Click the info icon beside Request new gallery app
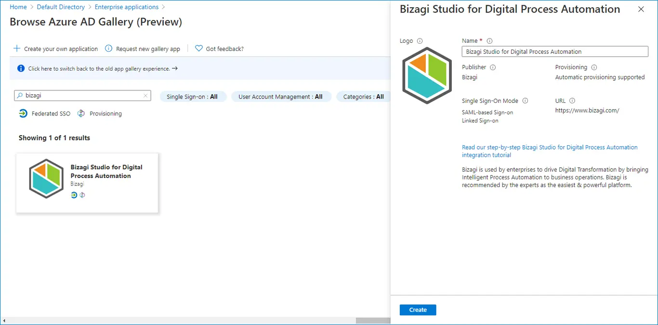 point(108,49)
